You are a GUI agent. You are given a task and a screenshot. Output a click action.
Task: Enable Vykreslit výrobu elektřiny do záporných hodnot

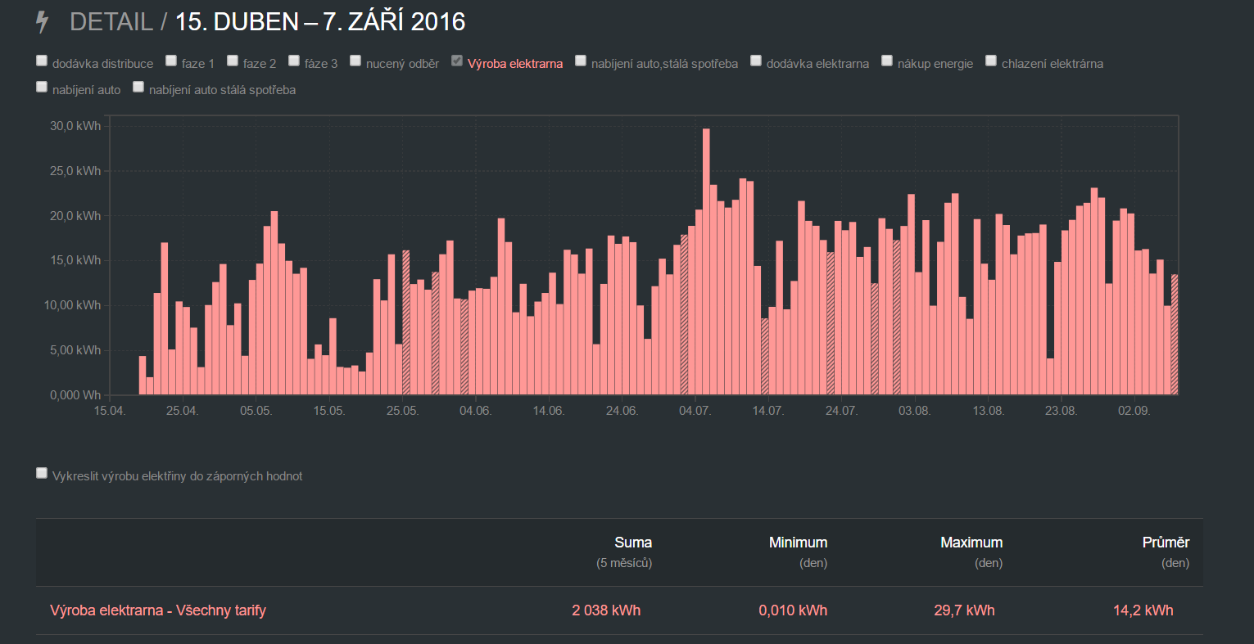pyautogui.click(x=42, y=472)
